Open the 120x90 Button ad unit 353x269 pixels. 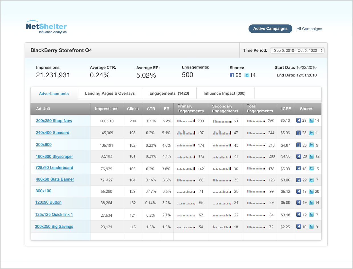coord(48,202)
